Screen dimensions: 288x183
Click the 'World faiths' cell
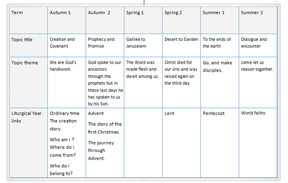click(x=258, y=143)
